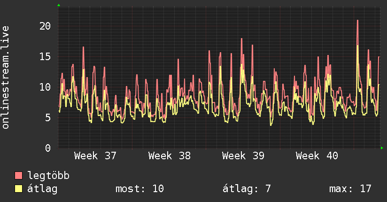
Task: Click the 'Week 40' axis label
Action: pos(317,156)
